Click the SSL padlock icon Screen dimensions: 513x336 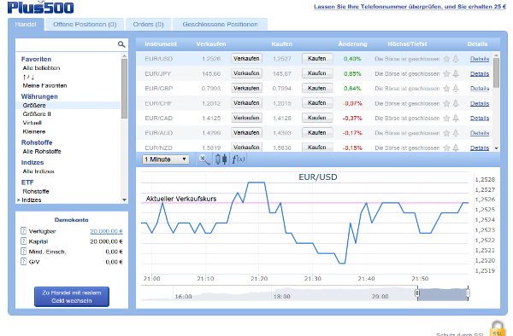click(x=498, y=328)
